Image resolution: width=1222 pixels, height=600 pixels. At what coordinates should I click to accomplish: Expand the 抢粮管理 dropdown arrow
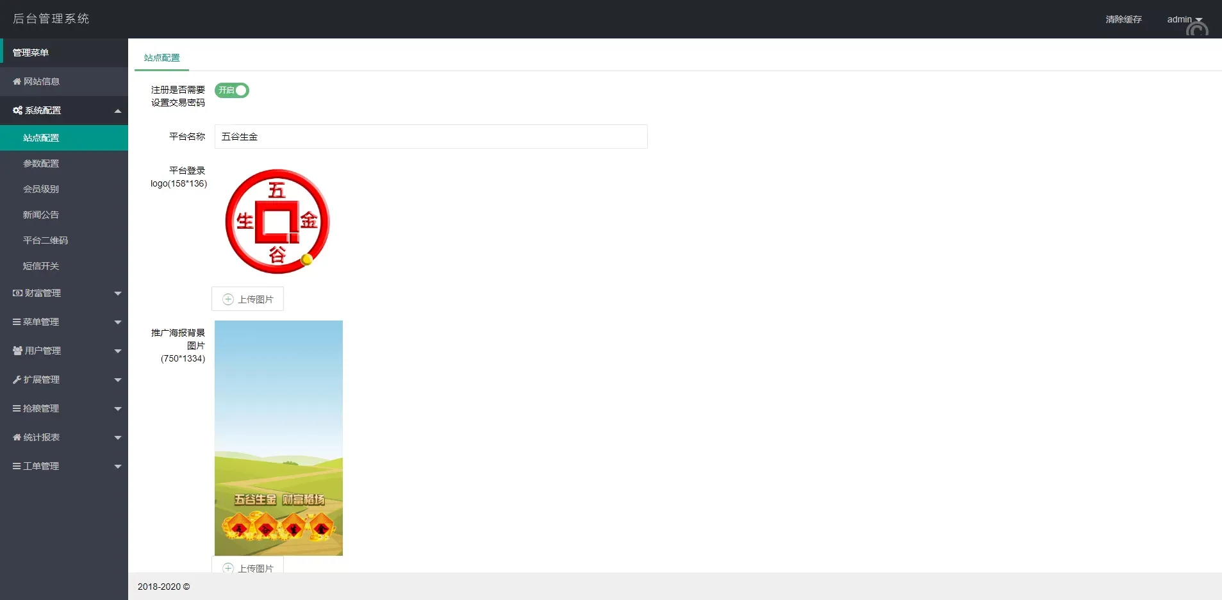(118, 409)
